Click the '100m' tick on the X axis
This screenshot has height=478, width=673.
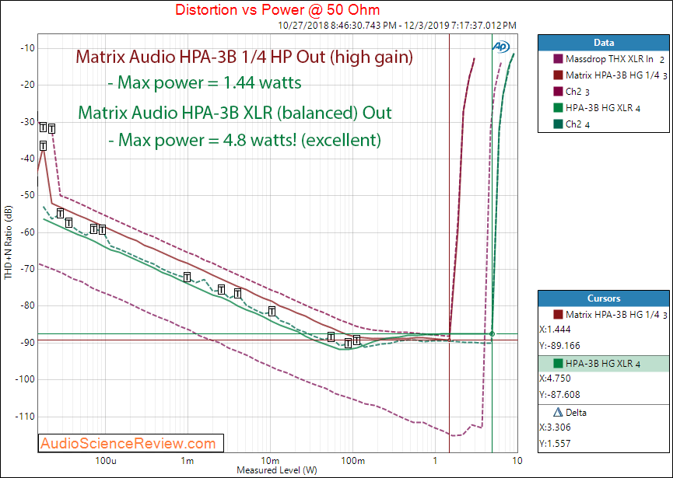(x=352, y=461)
